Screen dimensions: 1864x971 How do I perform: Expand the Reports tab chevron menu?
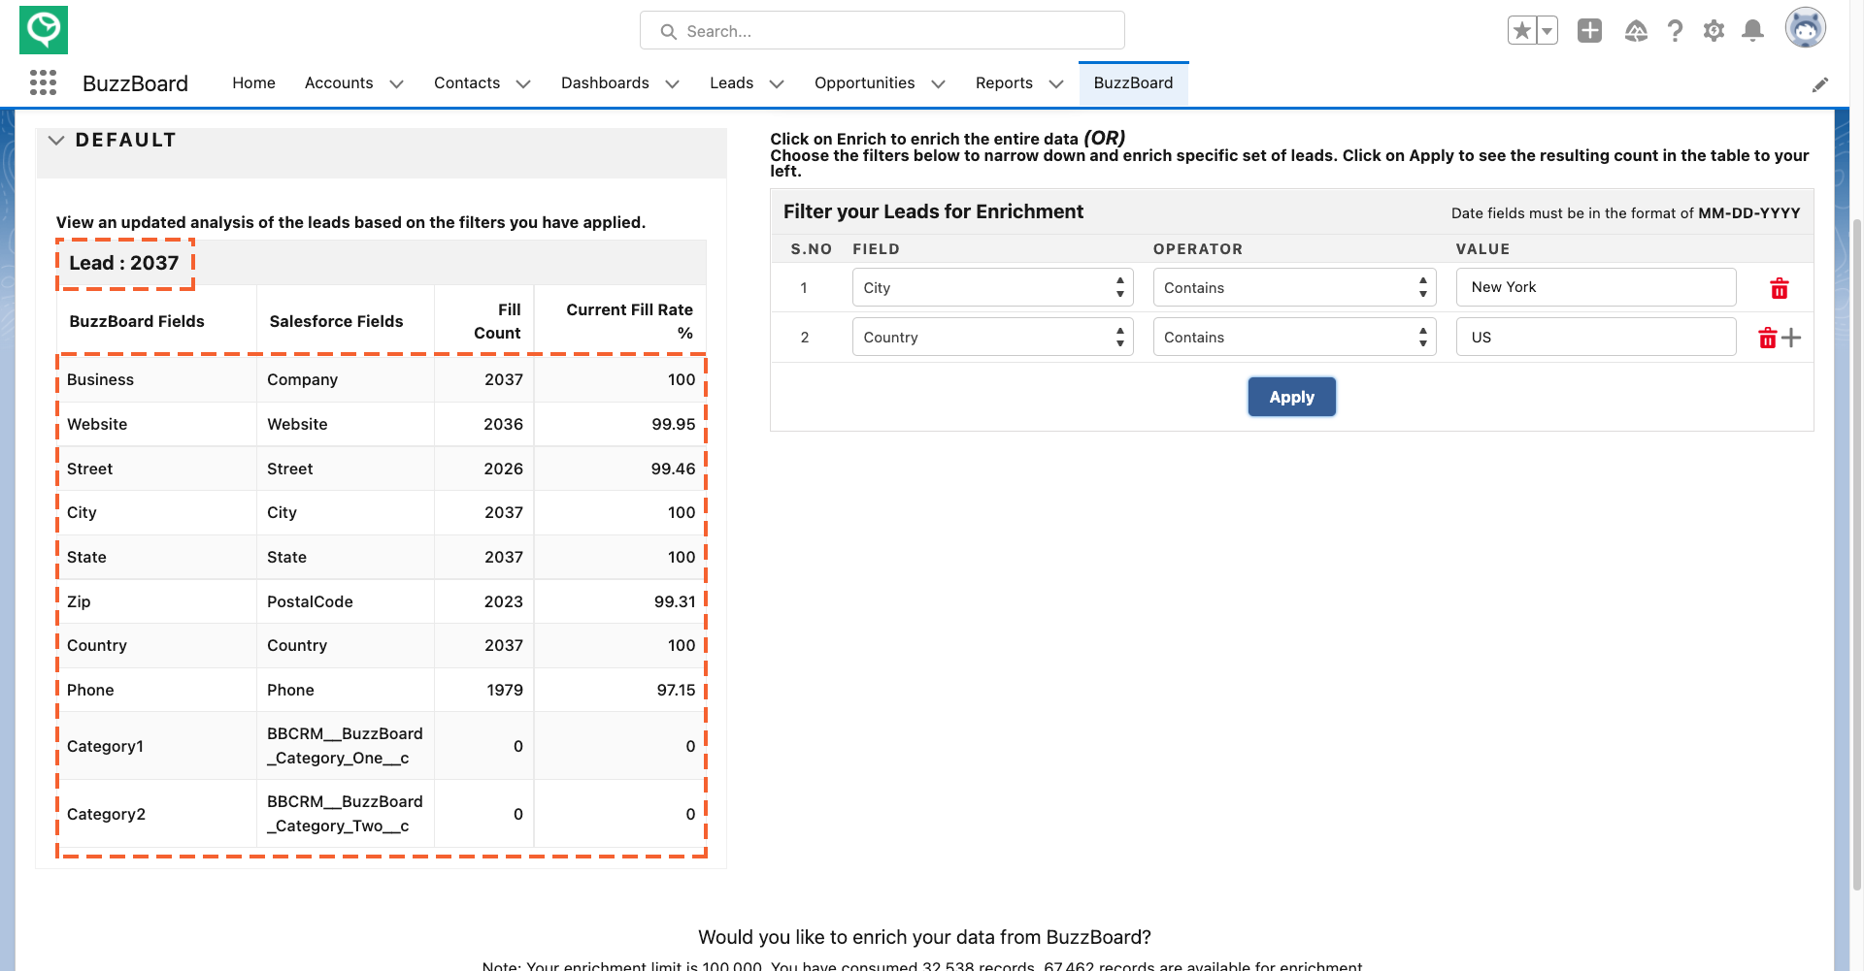pyautogui.click(x=1056, y=84)
